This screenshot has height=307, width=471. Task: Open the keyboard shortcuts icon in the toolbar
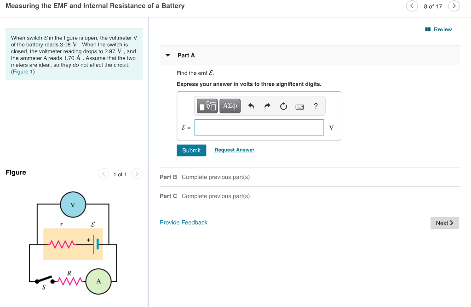click(x=299, y=106)
